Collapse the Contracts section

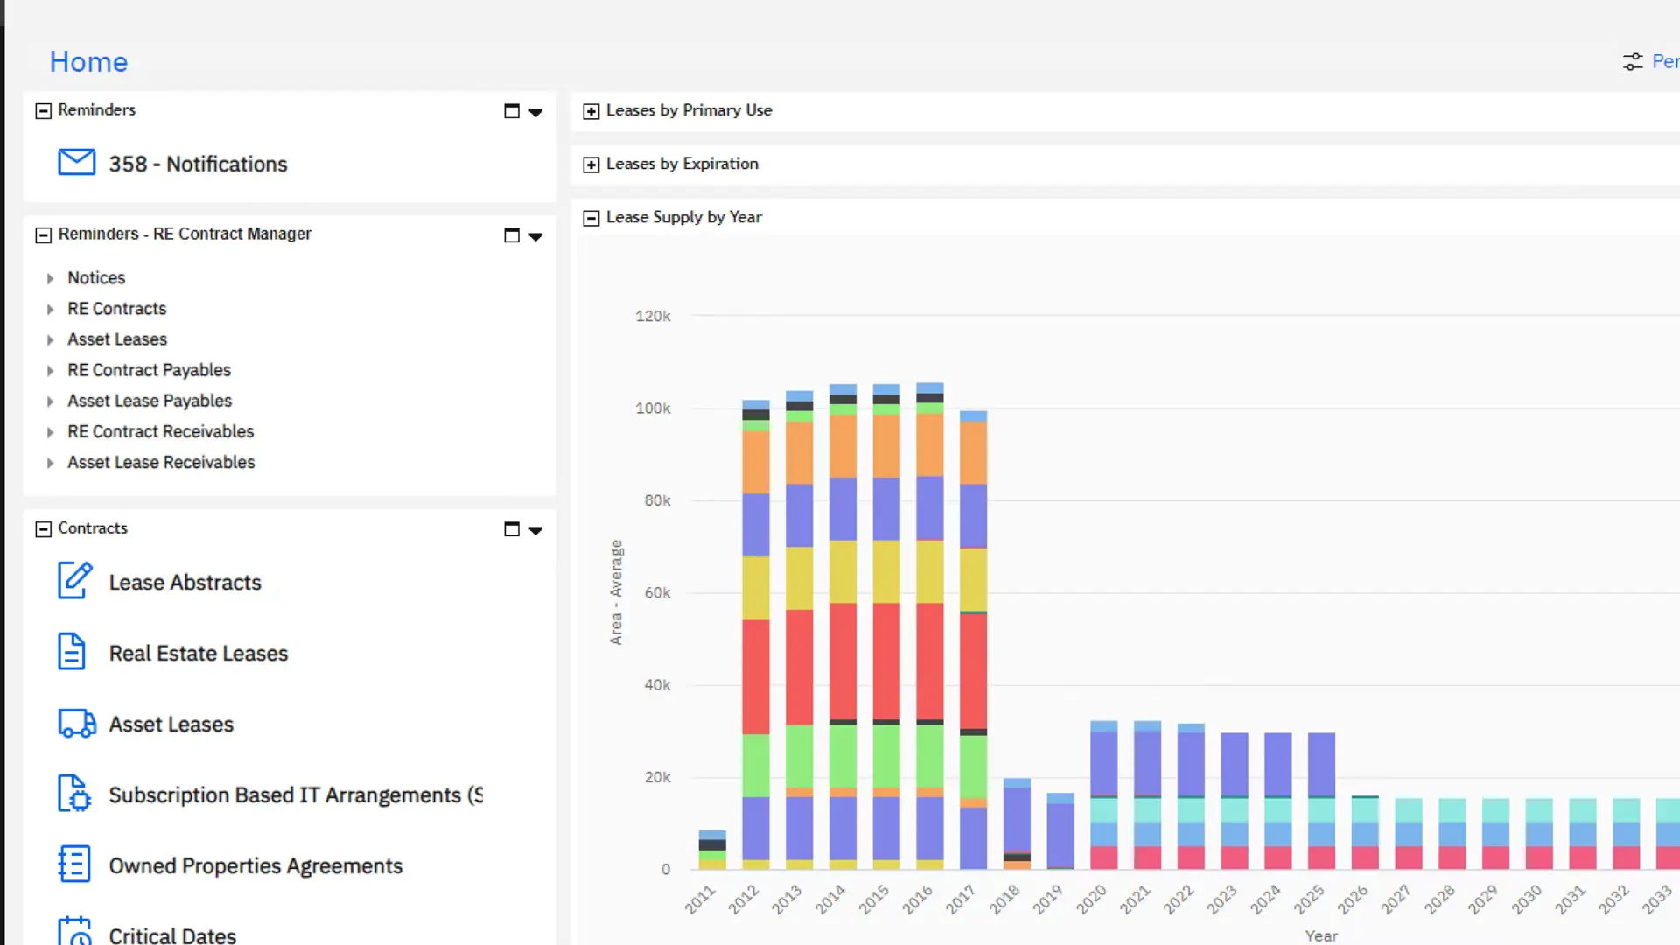point(43,529)
